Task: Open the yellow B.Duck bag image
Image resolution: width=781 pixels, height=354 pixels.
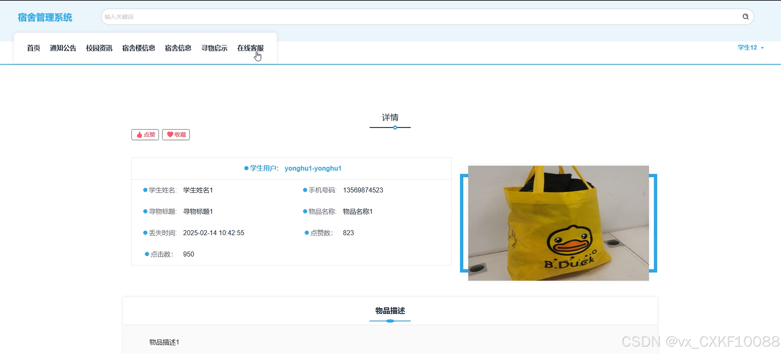Action: pyautogui.click(x=558, y=223)
